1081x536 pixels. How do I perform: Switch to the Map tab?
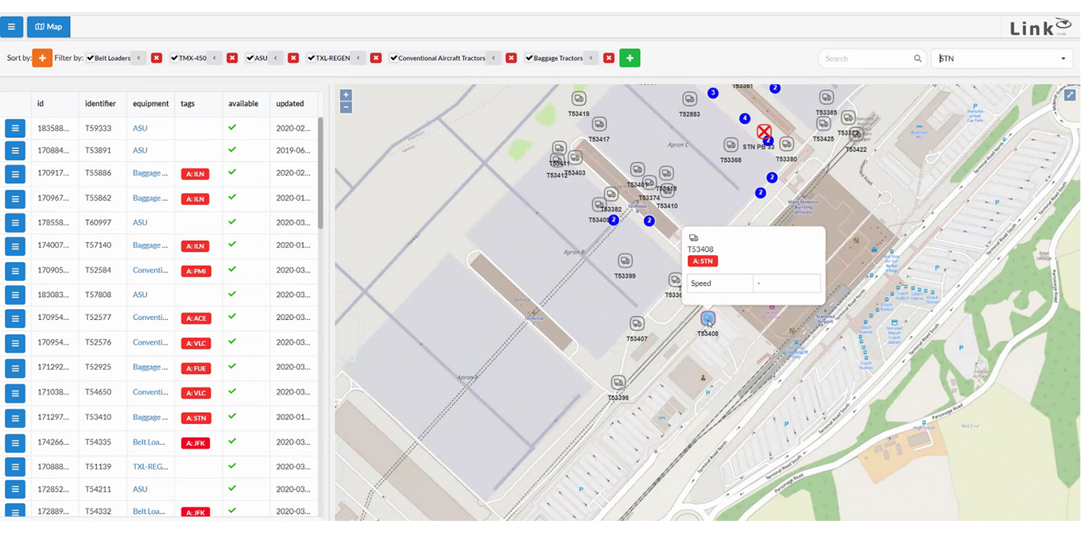click(48, 27)
